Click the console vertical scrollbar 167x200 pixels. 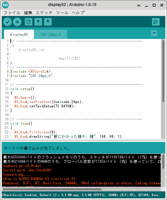[163, 162]
